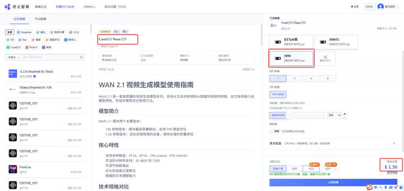Click the 立即部署 deploy button
The image size is (404, 191).
333,182
